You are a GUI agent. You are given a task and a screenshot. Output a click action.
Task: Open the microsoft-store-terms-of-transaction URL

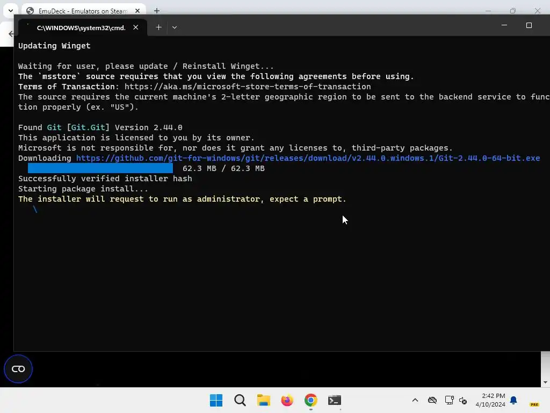pos(248,87)
